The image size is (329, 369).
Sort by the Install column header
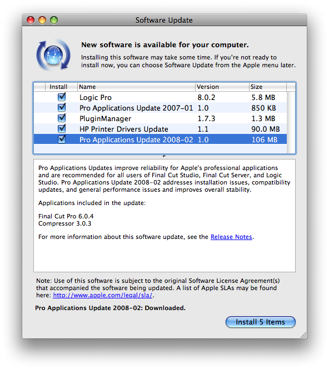coord(61,87)
